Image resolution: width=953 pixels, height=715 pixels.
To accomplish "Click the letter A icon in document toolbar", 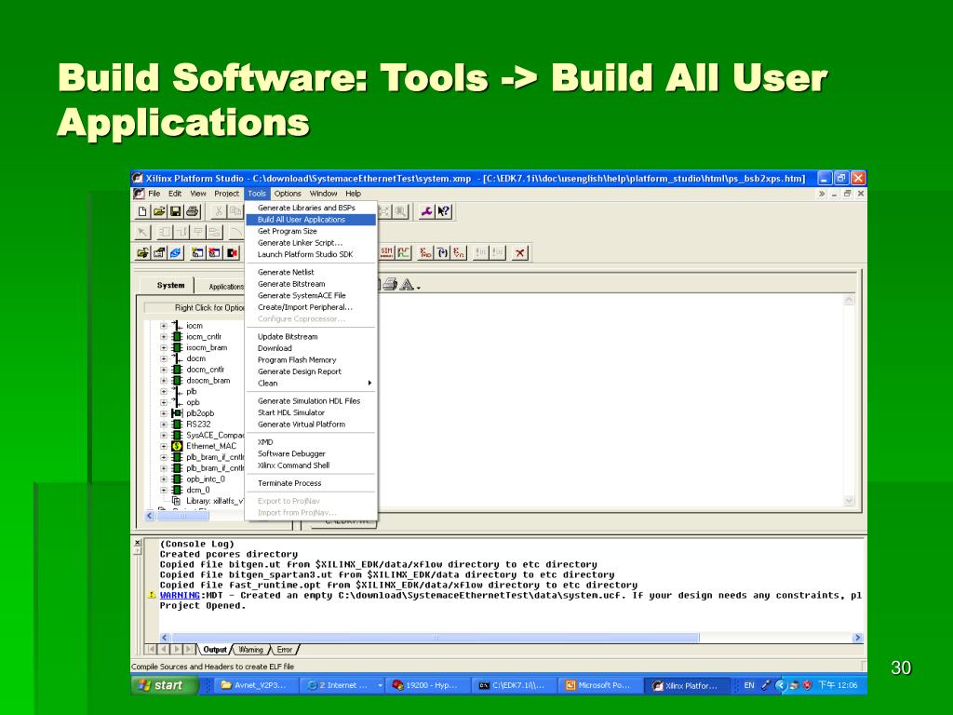I will pyautogui.click(x=407, y=285).
